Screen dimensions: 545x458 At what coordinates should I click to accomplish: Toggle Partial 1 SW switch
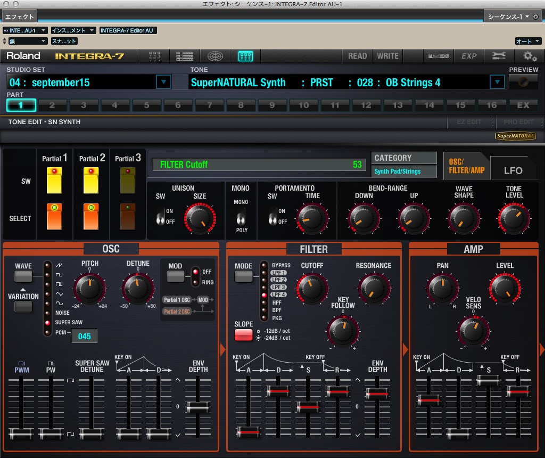point(55,181)
